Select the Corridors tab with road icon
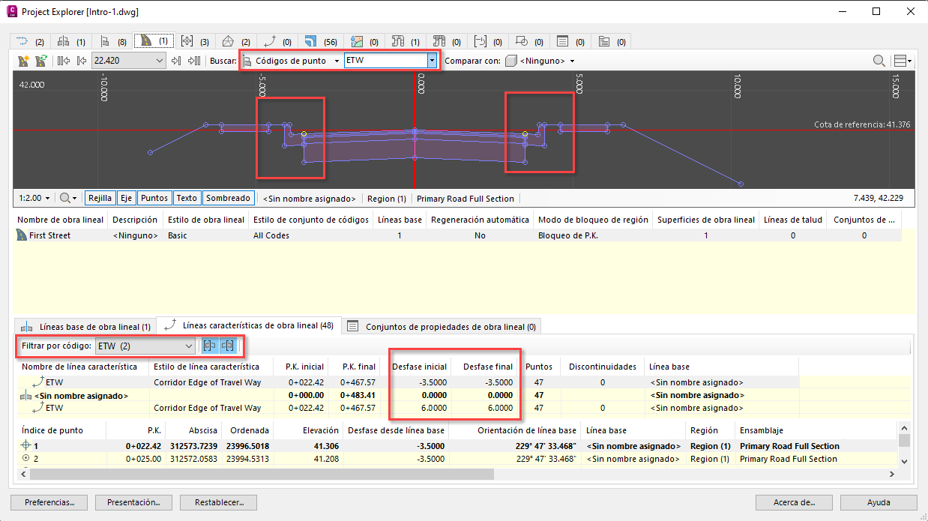The height and width of the screenshot is (521, 928). point(154,41)
